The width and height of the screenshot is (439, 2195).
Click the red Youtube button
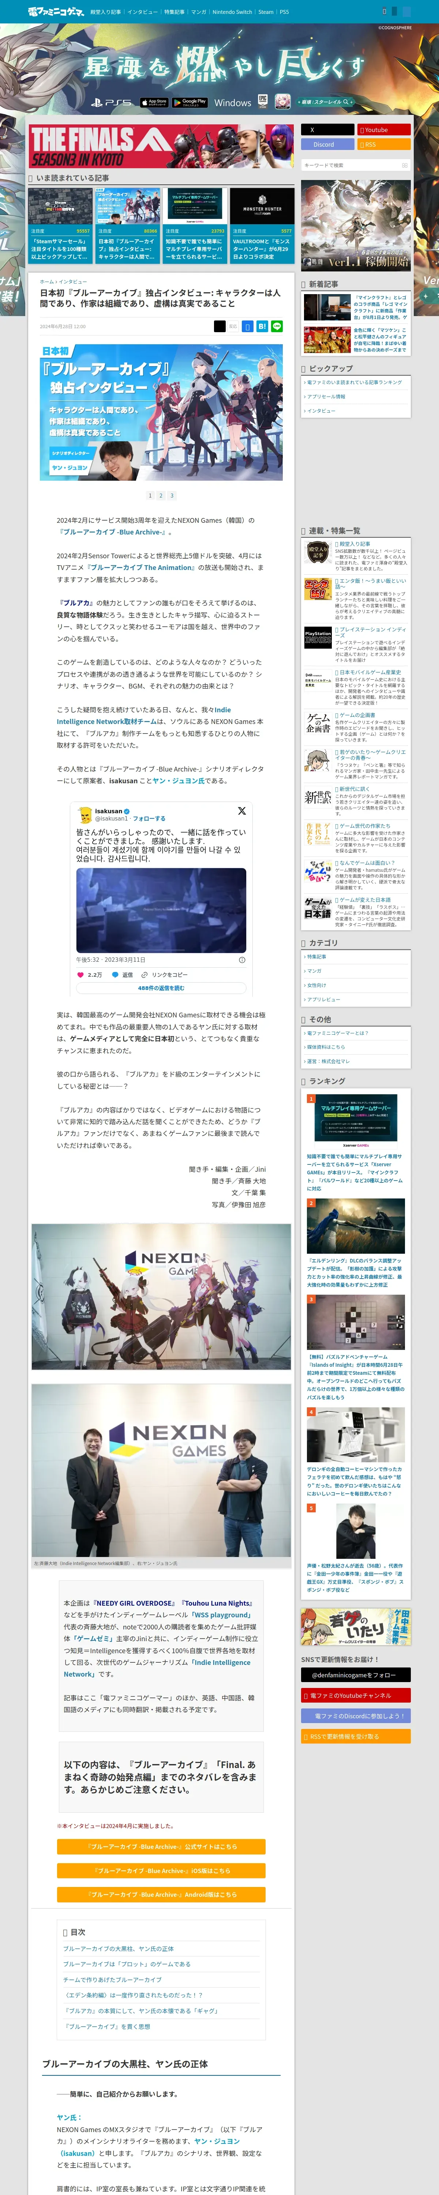[384, 130]
